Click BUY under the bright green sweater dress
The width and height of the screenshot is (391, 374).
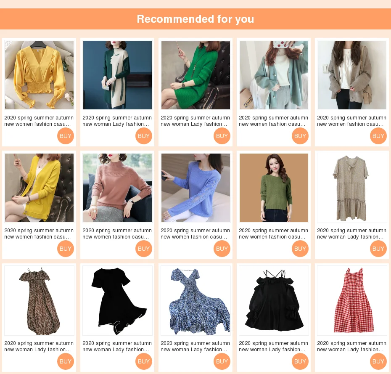coord(222,136)
